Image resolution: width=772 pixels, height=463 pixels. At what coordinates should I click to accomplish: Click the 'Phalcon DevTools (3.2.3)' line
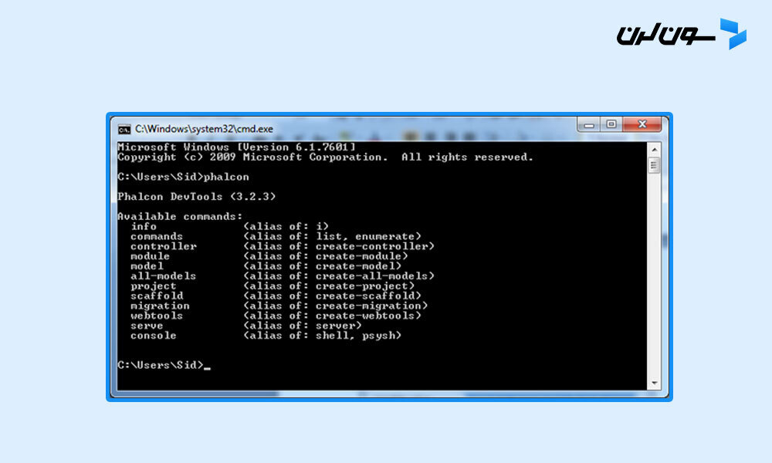tap(196, 196)
